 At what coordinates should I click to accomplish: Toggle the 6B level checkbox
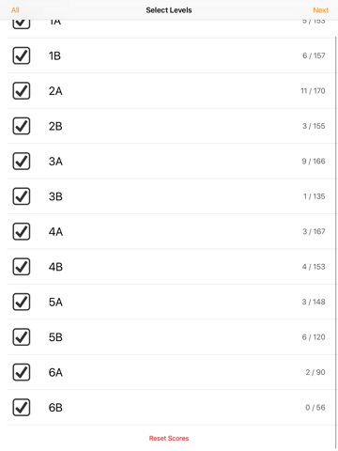(x=22, y=408)
